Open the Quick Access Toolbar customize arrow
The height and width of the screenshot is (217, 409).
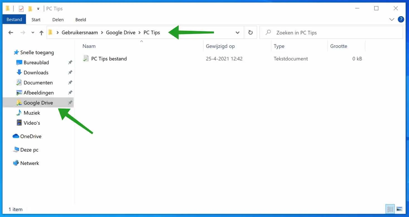[38, 9]
